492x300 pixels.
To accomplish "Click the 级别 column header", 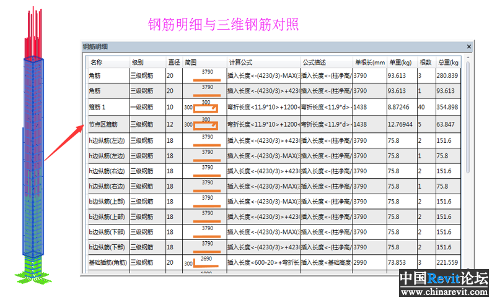I will 147,62.
